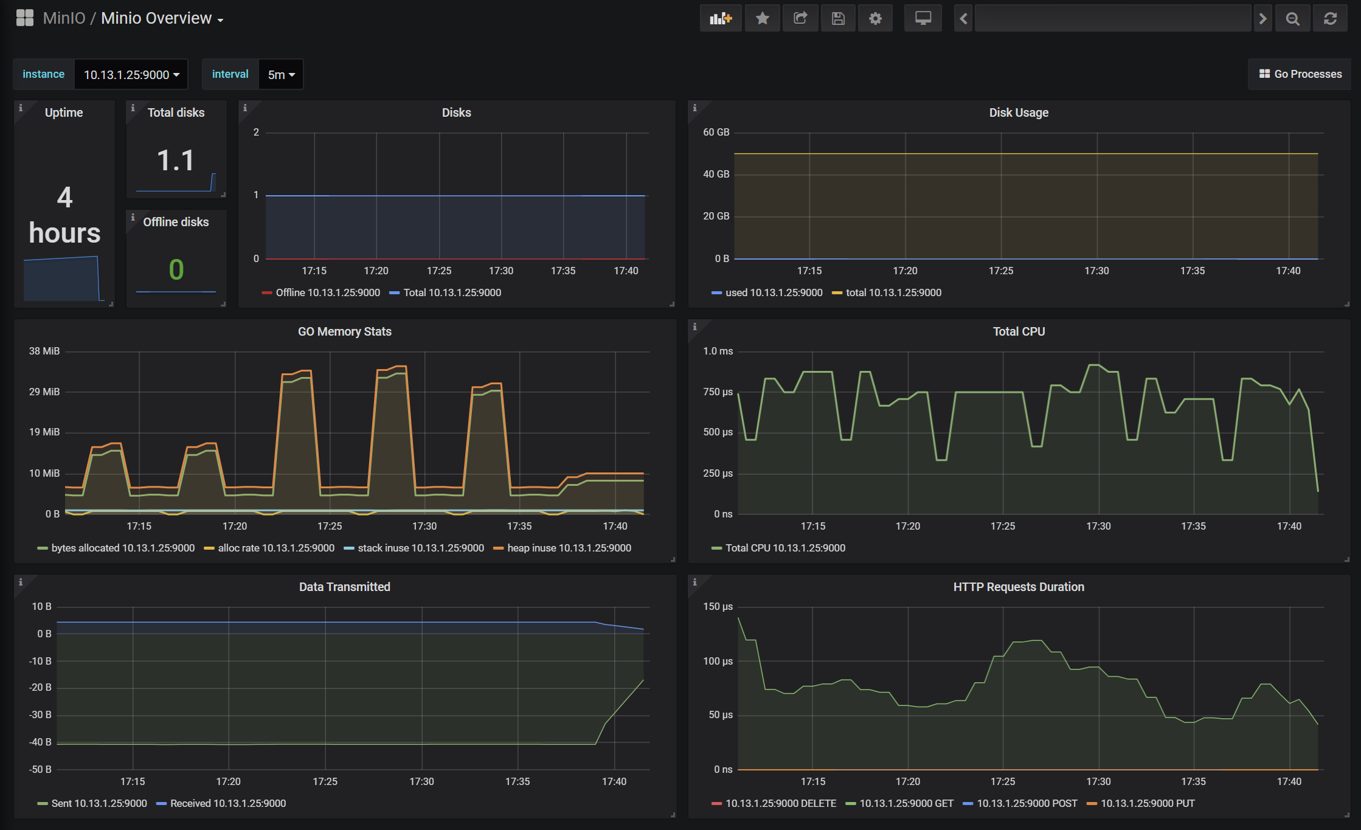Image resolution: width=1361 pixels, height=830 pixels.
Task: Open instance dropdown 10.13.1.25:9000
Action: tap(131, 74)
